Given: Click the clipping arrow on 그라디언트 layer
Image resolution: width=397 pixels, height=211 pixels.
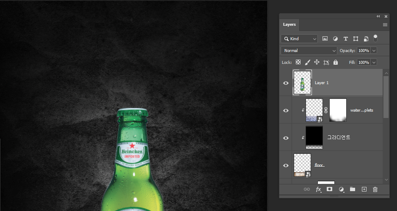Looking at the screenshot, I should (303, 137).
